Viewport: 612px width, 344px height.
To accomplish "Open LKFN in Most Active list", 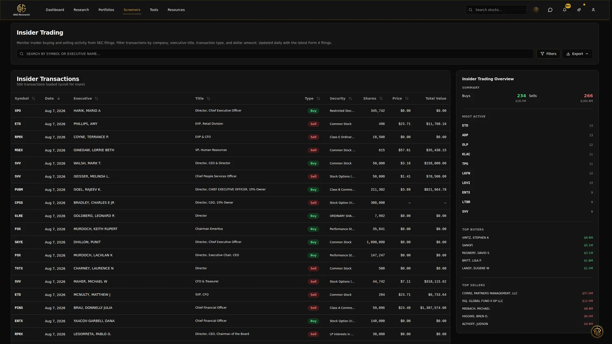I will pos(466,174).
